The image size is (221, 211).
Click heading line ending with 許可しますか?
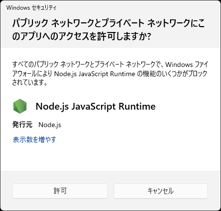82,36
